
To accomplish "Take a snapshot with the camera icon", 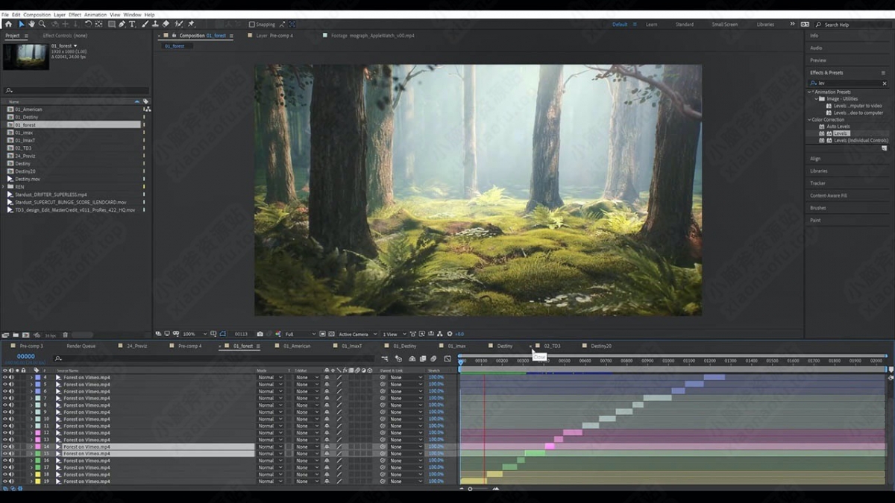I will pyautogui.click(x=260, y=334).
